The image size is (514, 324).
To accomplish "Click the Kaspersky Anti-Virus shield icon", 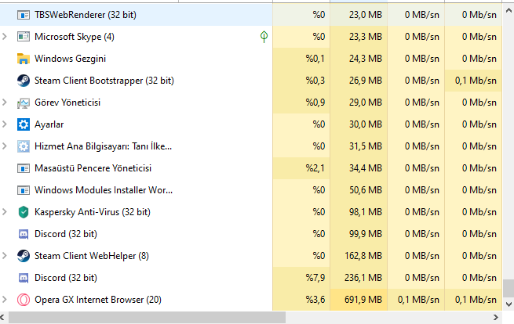I will click(24, 212).
